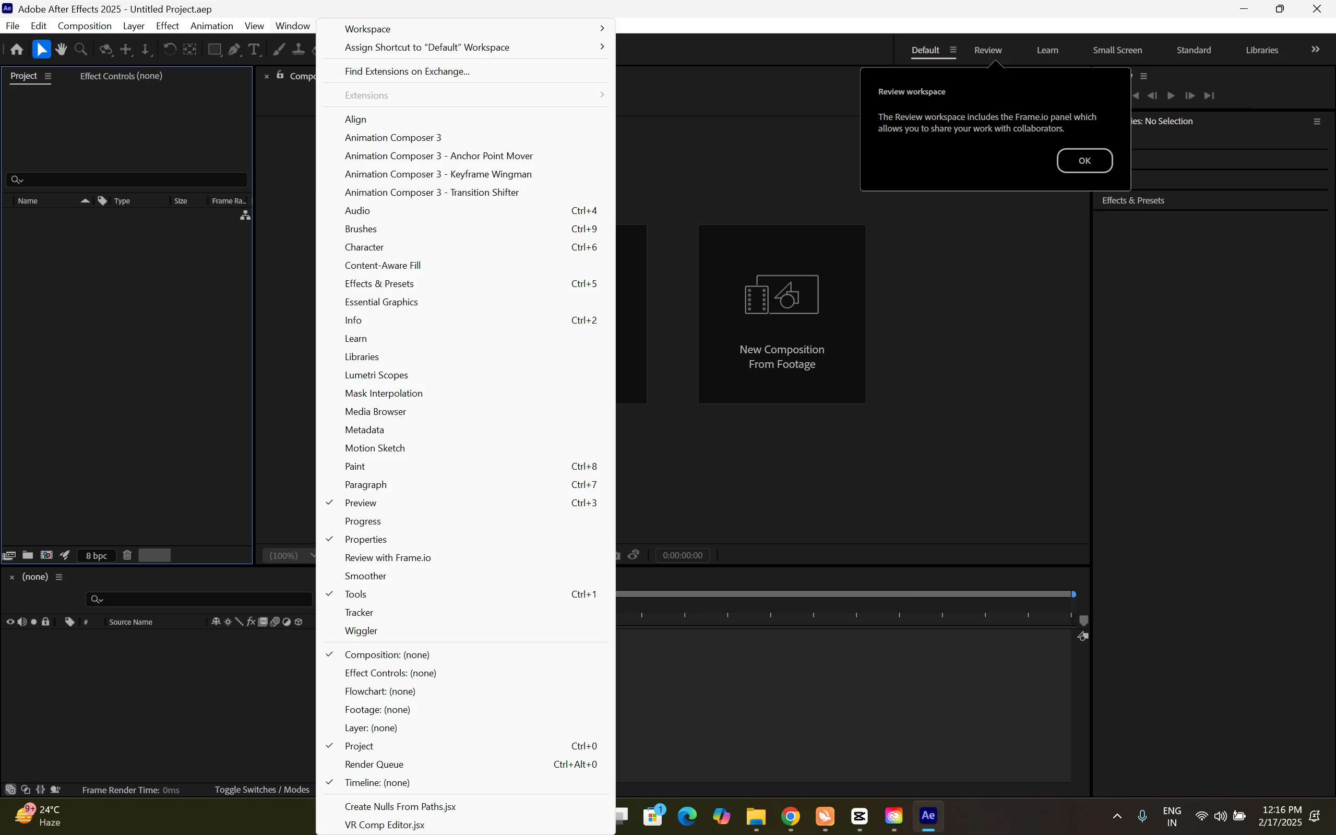Uncheck the Preview panel menu item
This screenshot has width=1336, height=835.
click(x=361, y=503)
